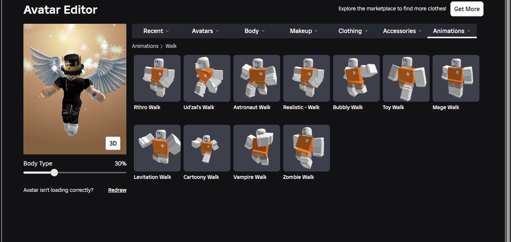Image resolution: width=511 pixels, height=242 pixels.
Task: Select the Rthro Walk animation thumbnail
Action: tap(157, 78)
